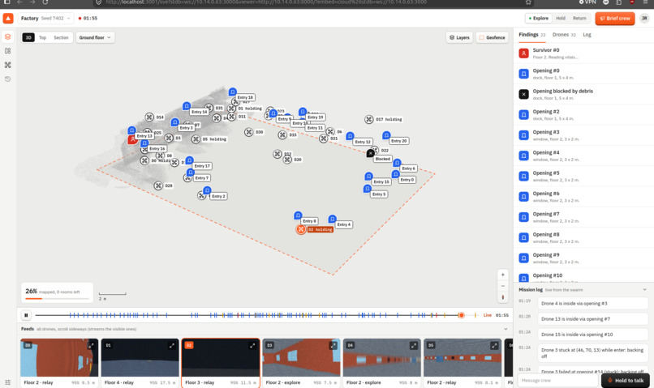Screen dimensions: 654x388
Task: Open the layers stack sidebar icon
Action: point(7,37)
